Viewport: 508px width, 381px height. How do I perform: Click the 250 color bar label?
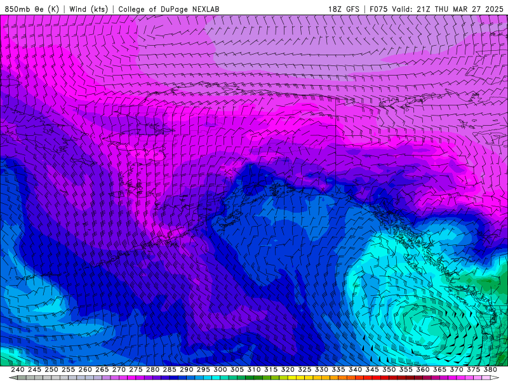point(51,370)
